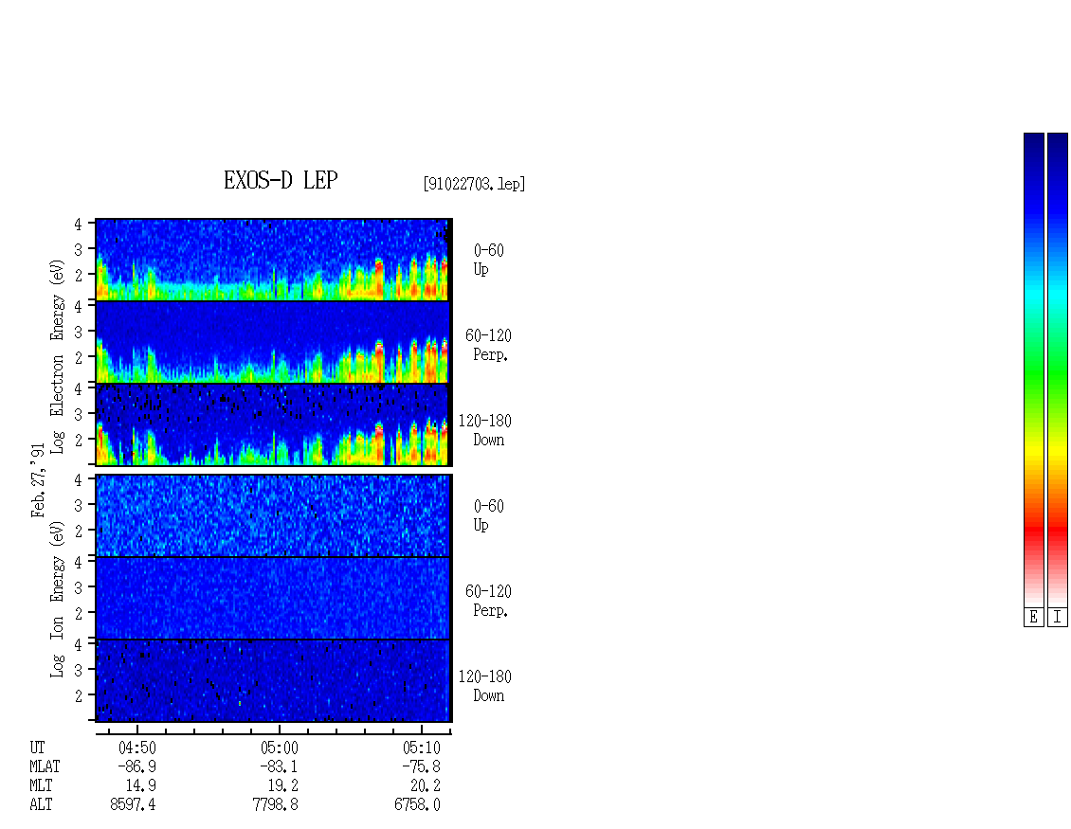Click the MLT value 20.2
1071x829 pixels.
point(425,786)
